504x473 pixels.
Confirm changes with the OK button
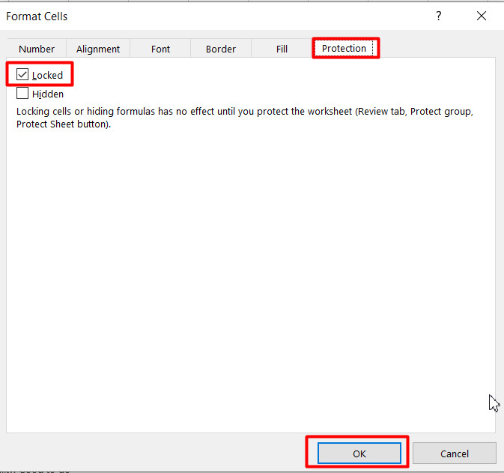pyautogui.click(x=359, y=454)
